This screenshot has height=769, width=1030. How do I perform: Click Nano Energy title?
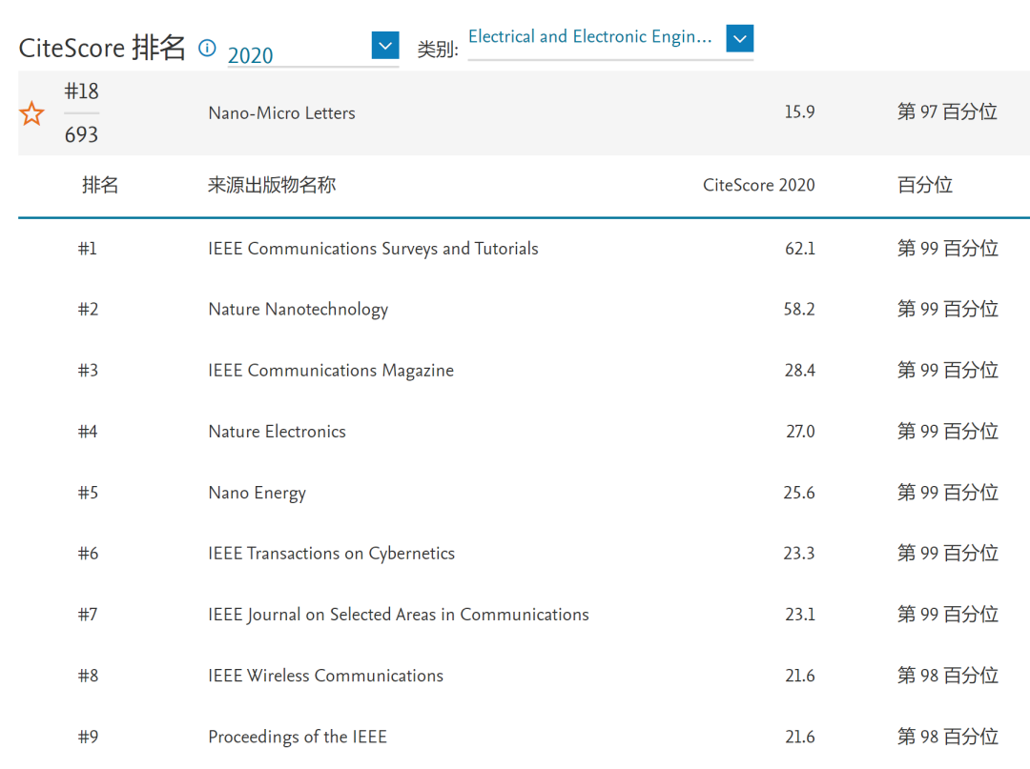pos(257,493)
